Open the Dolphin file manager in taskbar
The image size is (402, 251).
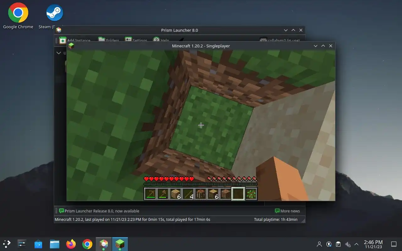point(55,244)
